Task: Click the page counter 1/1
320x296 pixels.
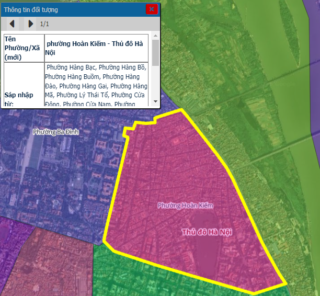Action: click(44, 24)
